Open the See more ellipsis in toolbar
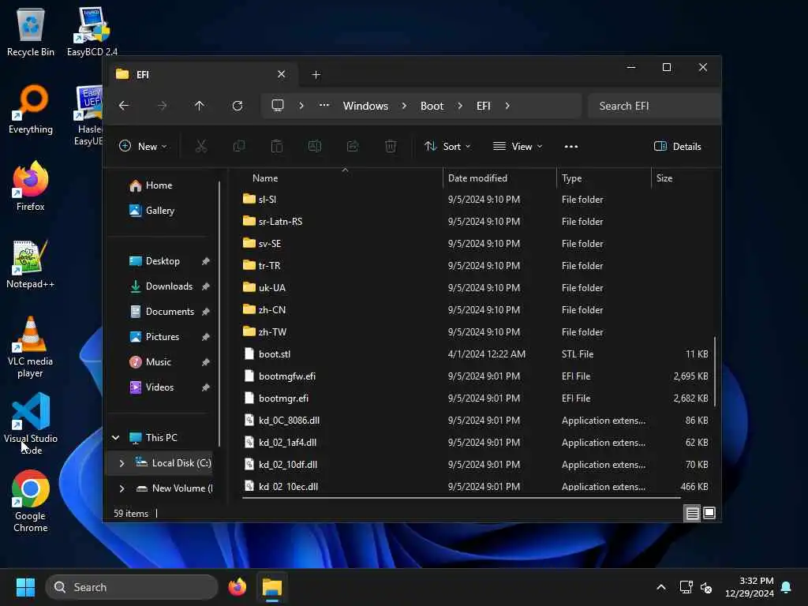Viewport: 808px width, 606px height. [571, 146]
